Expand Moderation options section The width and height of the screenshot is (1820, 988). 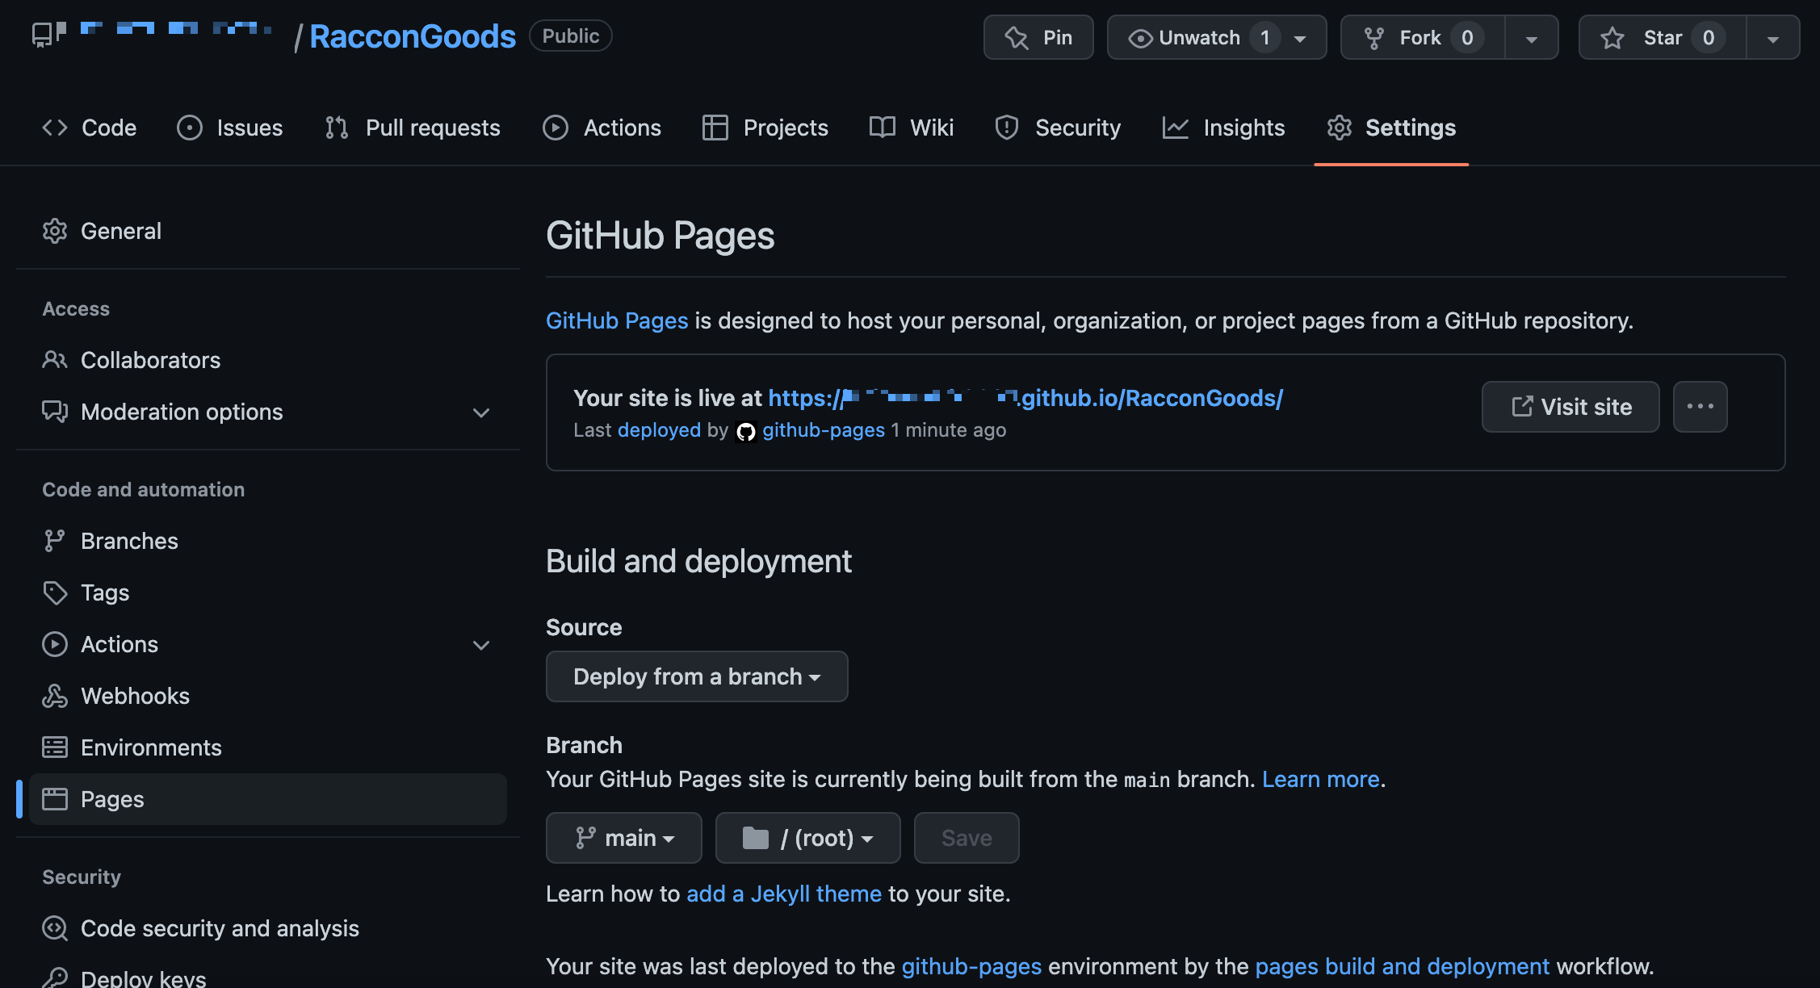point(481,412)
